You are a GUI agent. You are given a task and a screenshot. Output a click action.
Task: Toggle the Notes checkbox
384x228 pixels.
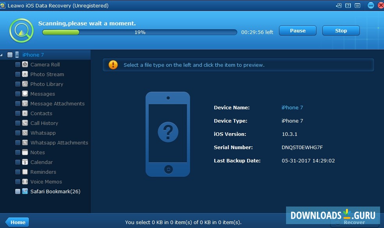(x=18, y=152)
